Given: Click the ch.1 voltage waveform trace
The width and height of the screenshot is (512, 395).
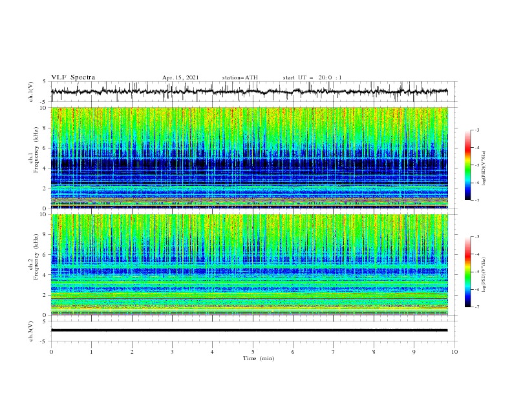Looking at the screenshot, I should click(249, 92).
